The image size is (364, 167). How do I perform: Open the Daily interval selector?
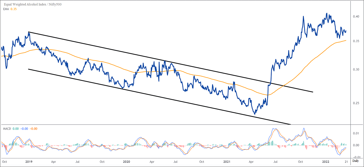point(356,161)
